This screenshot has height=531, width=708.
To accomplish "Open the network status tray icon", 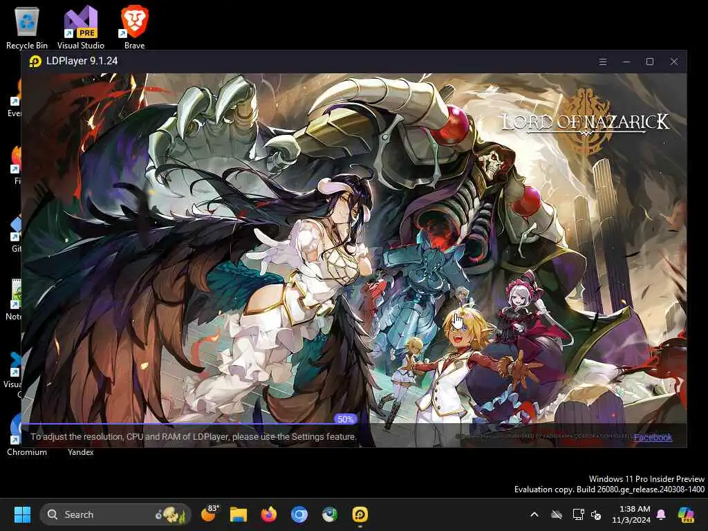I will tap(579, 514).
